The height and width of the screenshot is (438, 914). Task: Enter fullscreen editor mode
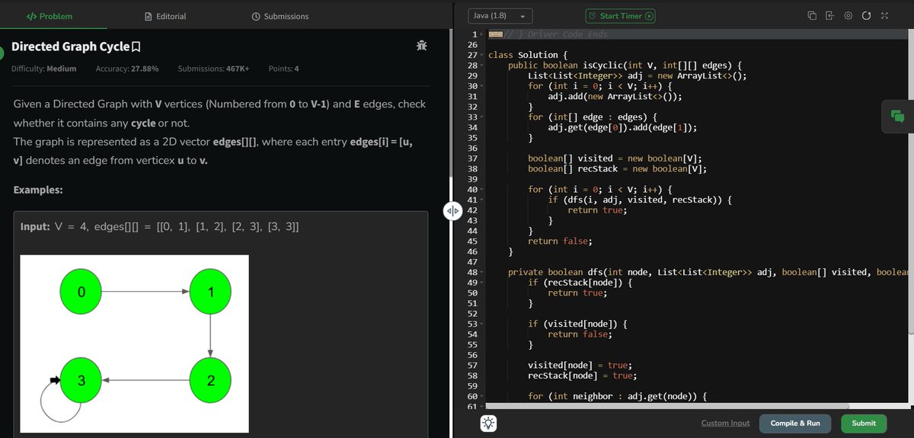click(884, 16)
